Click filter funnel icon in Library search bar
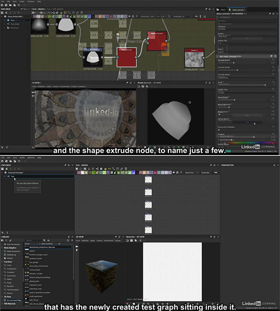Screen dimensions: 280x311 [44, 240]
